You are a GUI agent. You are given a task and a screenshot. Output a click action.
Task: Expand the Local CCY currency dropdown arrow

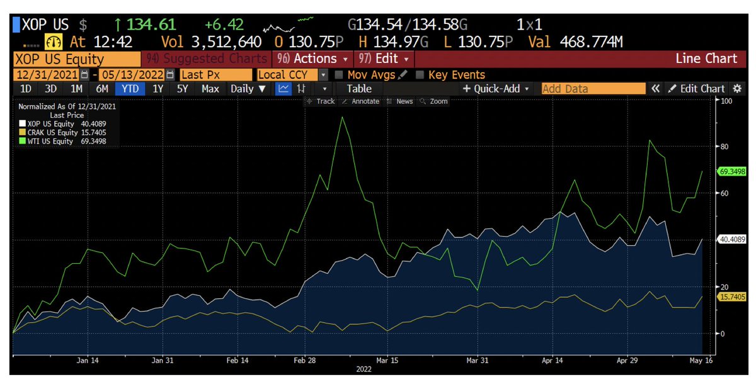tap(324, 75)
